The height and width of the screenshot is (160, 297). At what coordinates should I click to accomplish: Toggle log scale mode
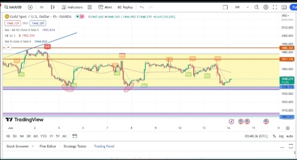[281, 136]
